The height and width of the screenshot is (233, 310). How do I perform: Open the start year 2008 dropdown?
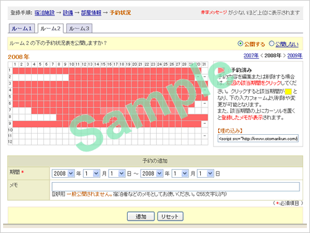click(x=63, y=173)
